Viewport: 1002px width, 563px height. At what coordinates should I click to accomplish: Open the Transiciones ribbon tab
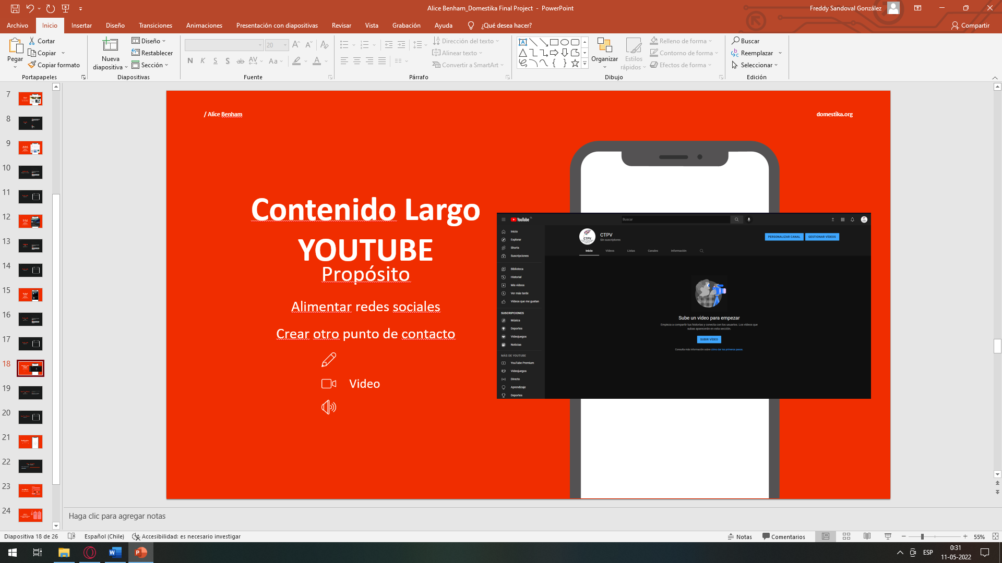tap(155, 25)
